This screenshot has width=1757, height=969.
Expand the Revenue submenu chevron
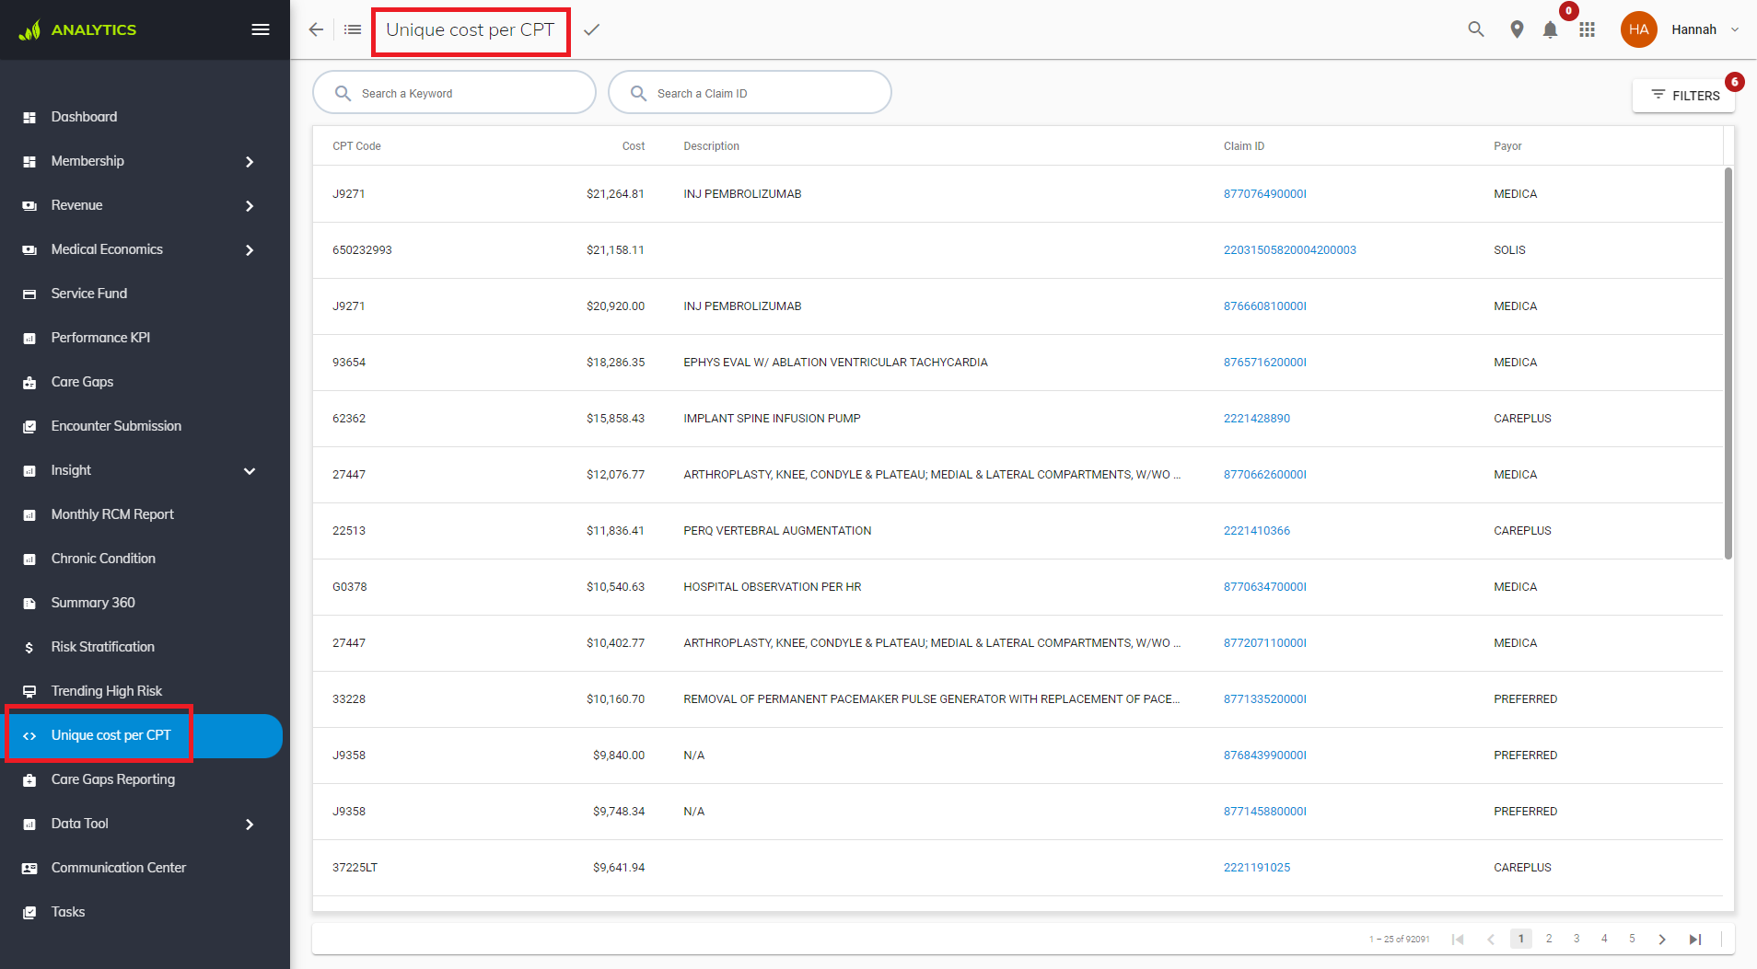click(250, 206)
